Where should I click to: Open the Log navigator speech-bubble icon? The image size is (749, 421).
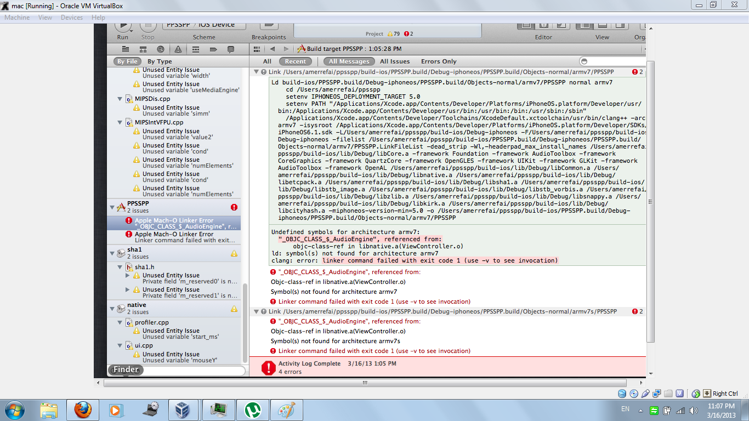tap(231, 49)
